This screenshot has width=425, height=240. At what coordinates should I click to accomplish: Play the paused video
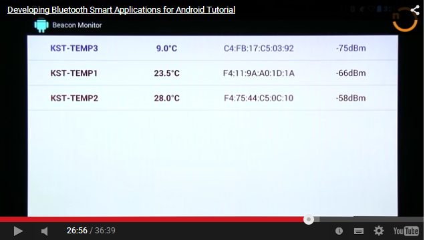pos(18,231)
